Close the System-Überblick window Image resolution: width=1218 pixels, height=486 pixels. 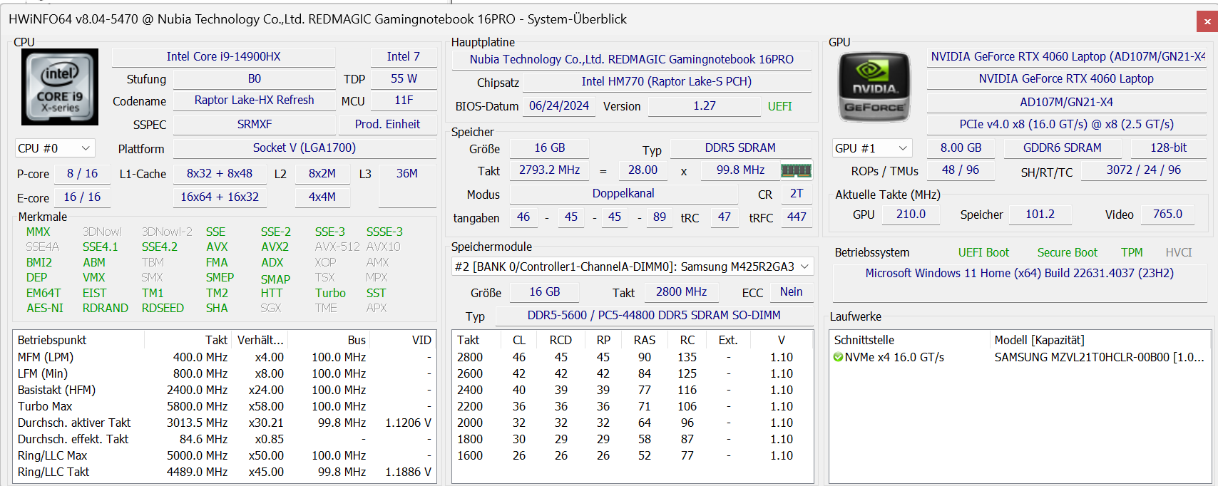(x=1207, y=21)
